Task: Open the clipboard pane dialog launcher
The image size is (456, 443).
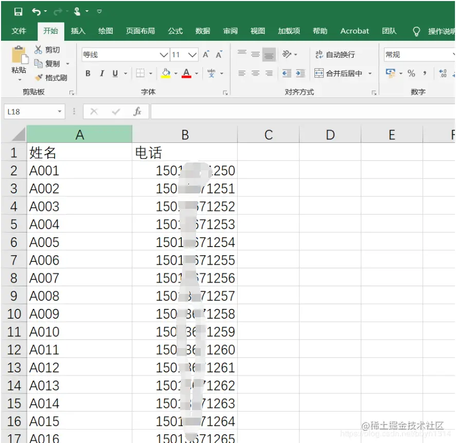Action: point(72,93)
